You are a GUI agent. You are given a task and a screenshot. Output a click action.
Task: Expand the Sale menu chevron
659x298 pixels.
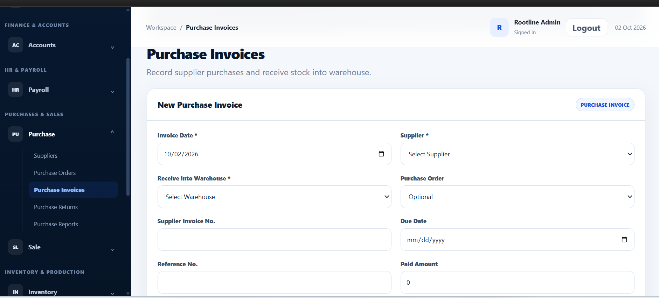pyautogui.click(x=112, y=249)
